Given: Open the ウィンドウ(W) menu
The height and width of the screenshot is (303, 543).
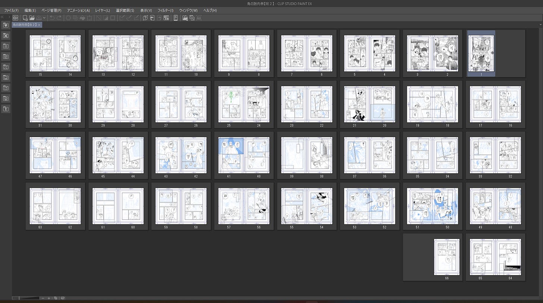Looking at the screenshot, I should (x=188, y=10).
